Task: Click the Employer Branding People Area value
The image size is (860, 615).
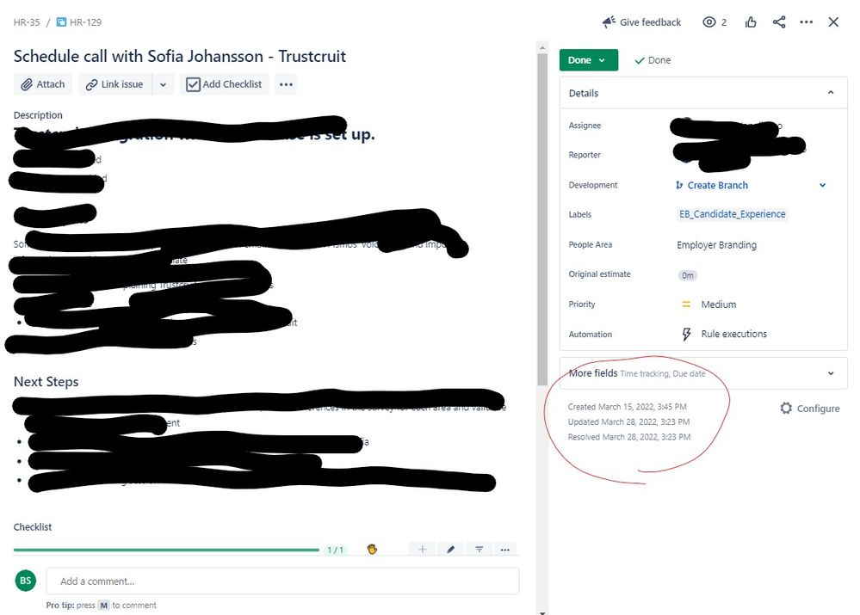Action: click(716, 245)
